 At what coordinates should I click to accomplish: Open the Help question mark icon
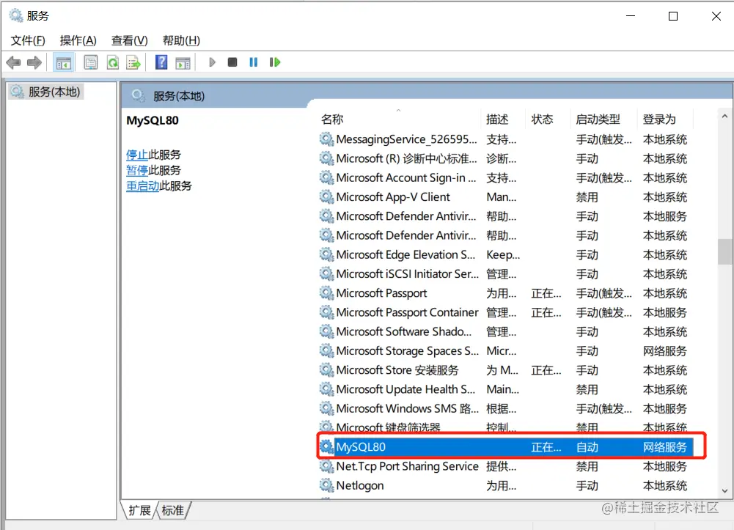coord(161,62)
